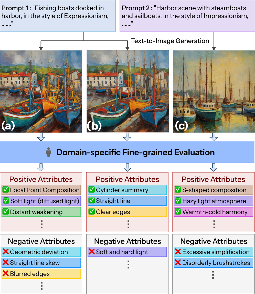Click vertical ellipsis under left Positive Attributes list
Image resolution: width=255 pixels, height=294 pixels.
pos(41,224)
